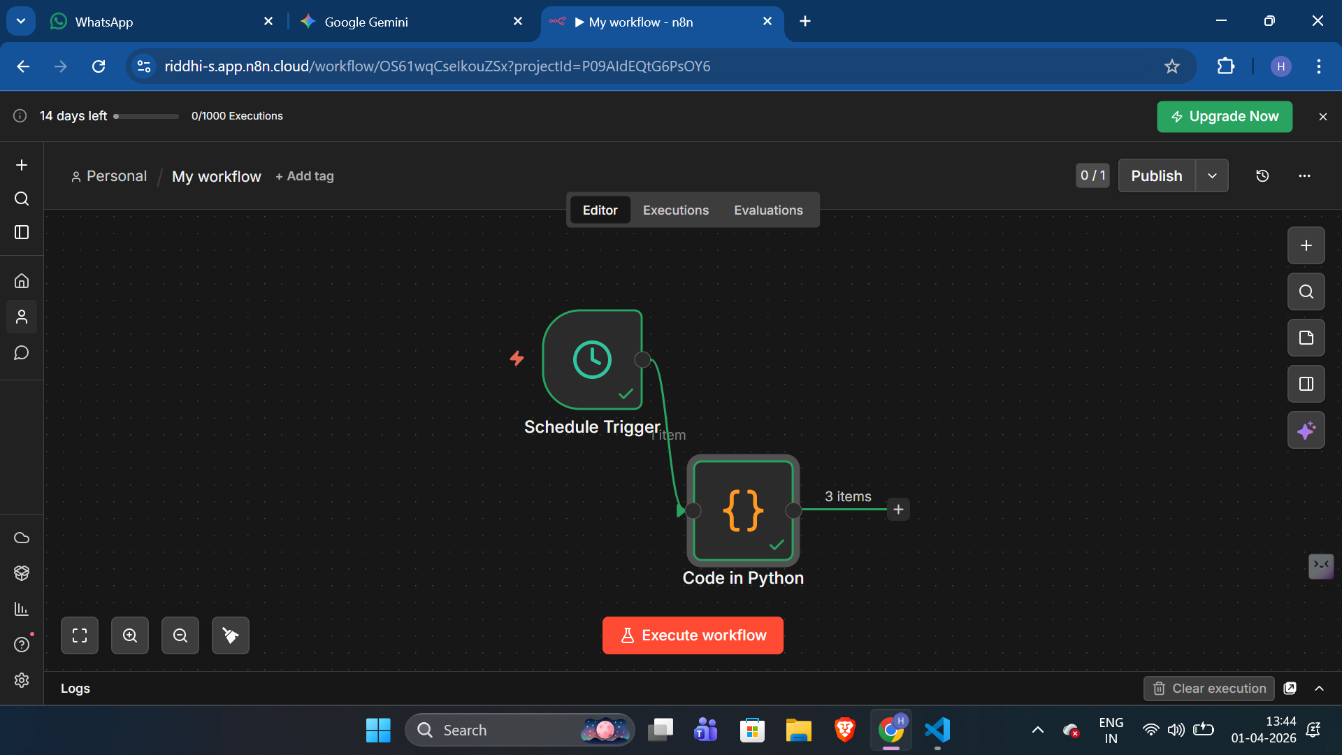Click the executions usage progress bar
Screen dimensions: 1342x755
click(x=147, y=116)
